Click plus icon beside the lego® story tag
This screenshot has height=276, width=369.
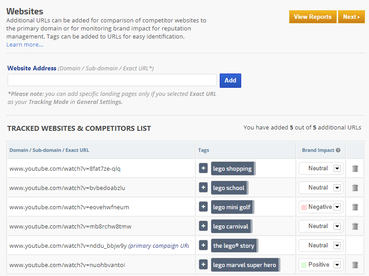[x=203, y=246]
